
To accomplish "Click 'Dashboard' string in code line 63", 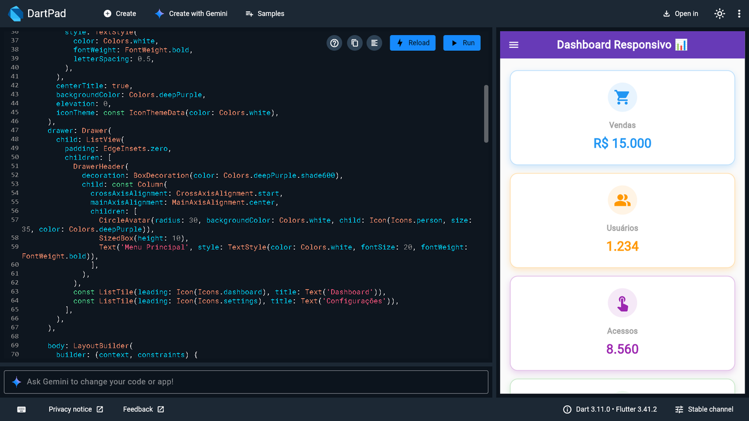I will [350, 292].
